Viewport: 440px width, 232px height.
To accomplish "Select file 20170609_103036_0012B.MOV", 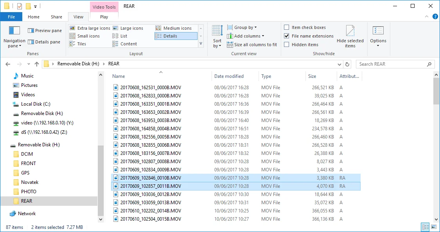I will coord(151,194).
